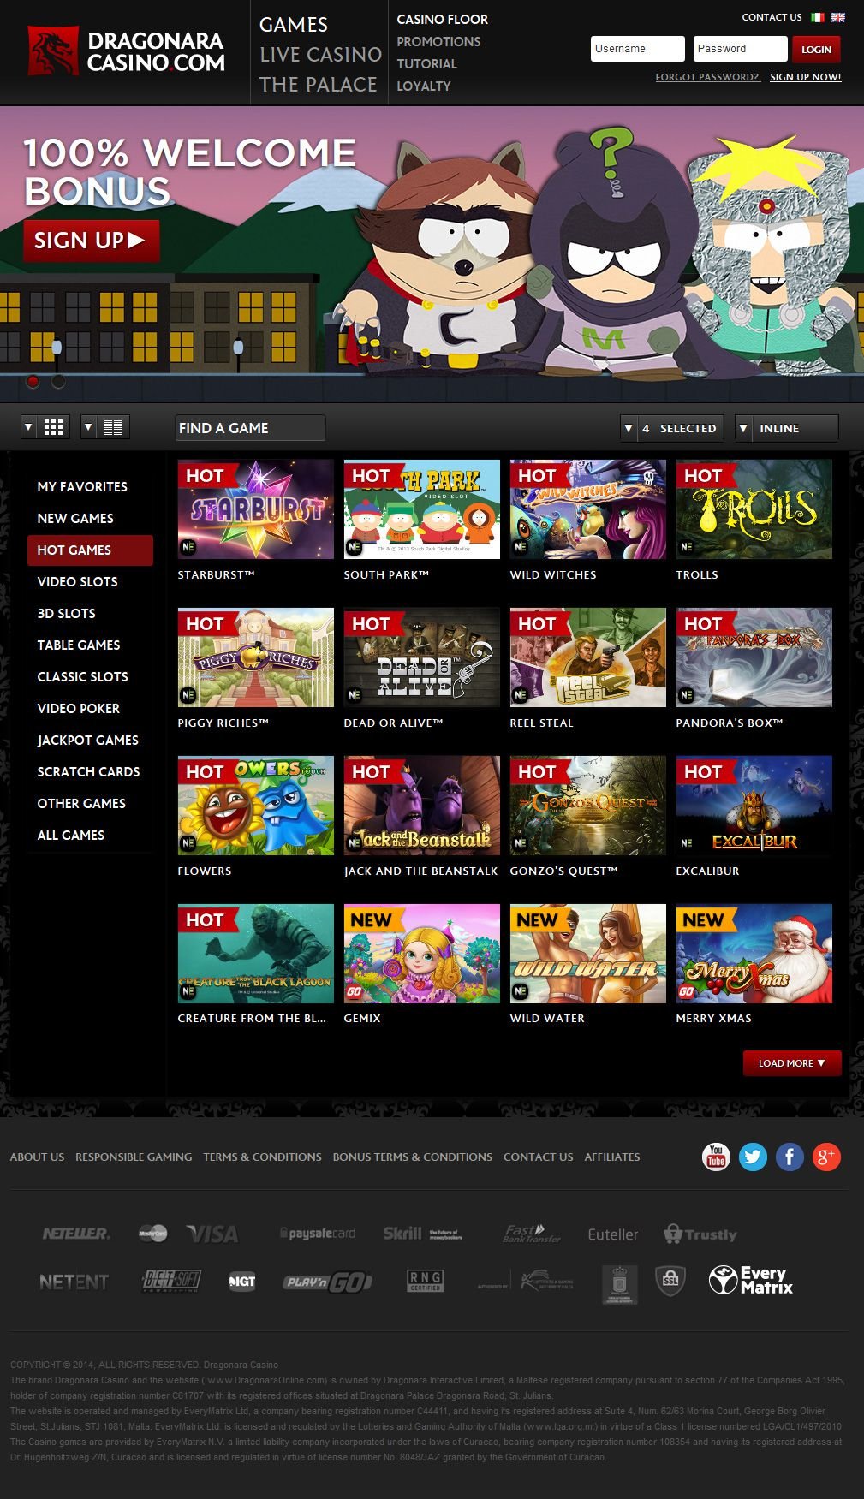864x1499 pixels.
Task: Open the Google Plus social icon
Action: coord(826,1157)
